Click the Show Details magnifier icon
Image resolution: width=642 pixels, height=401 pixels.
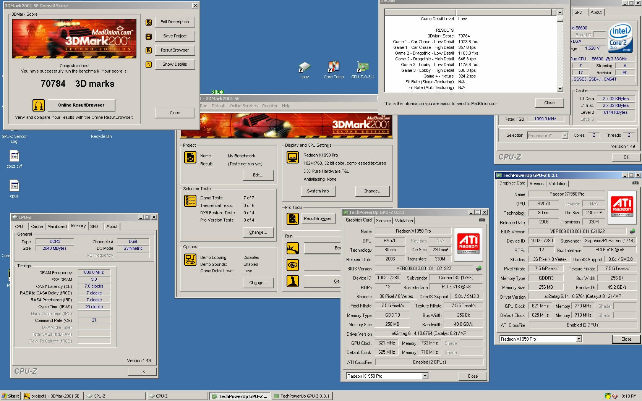[149, 65]
